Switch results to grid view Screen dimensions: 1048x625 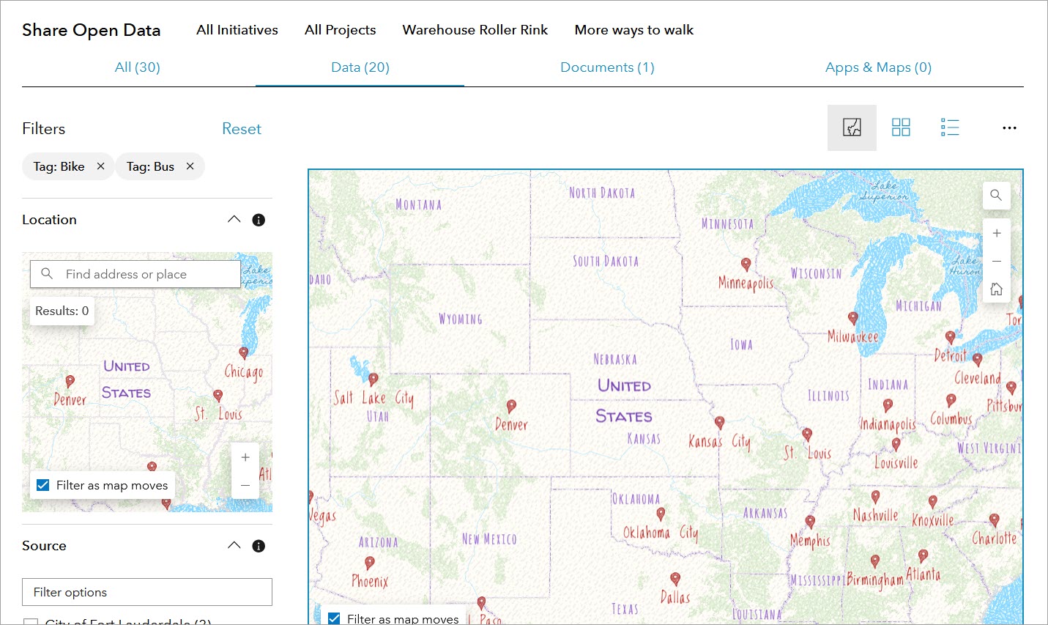coord(901,127)
